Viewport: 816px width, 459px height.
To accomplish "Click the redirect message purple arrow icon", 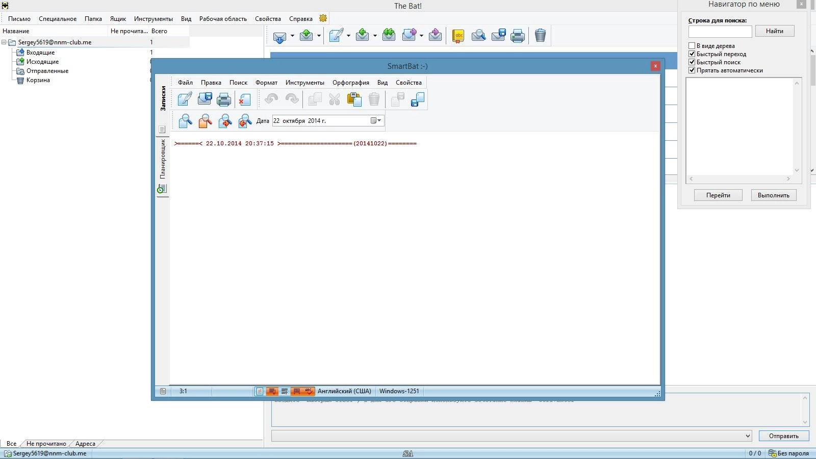I will click(x=435, y=36).
